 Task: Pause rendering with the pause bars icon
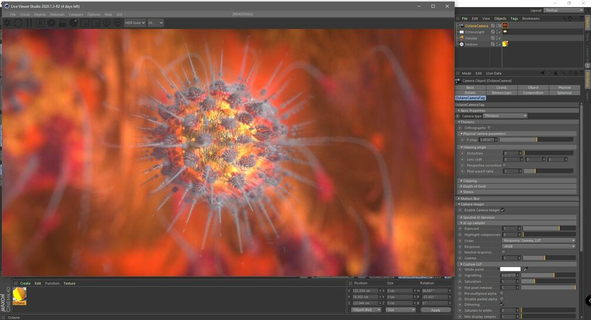pos(29,23)
